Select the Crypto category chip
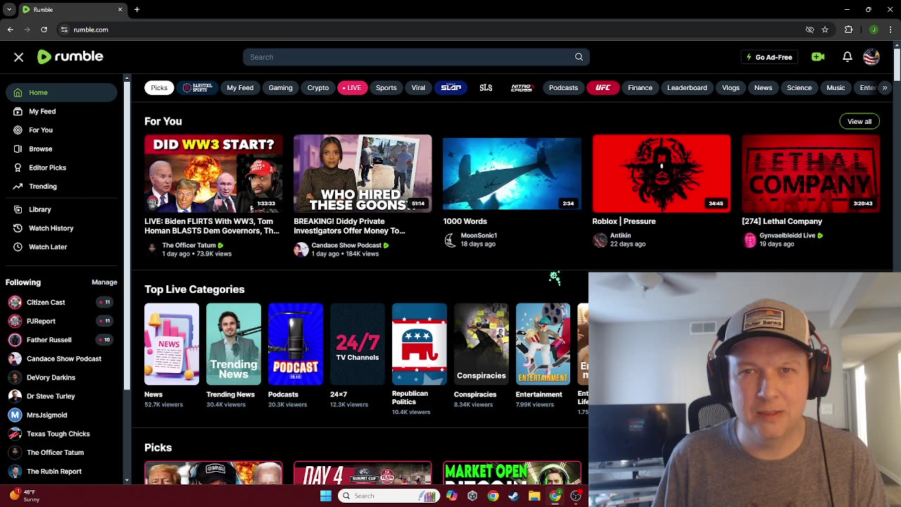The image size is (901, 507). point(318,88)
